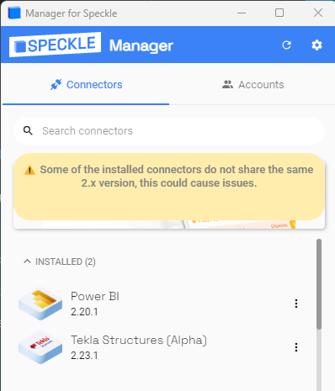Screen dimensions: 335x391
Task: Select the Tekla Structures (Alpha) entry
Action: coord(159,347)
